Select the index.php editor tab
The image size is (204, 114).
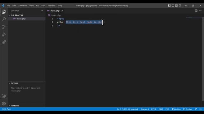55,11
